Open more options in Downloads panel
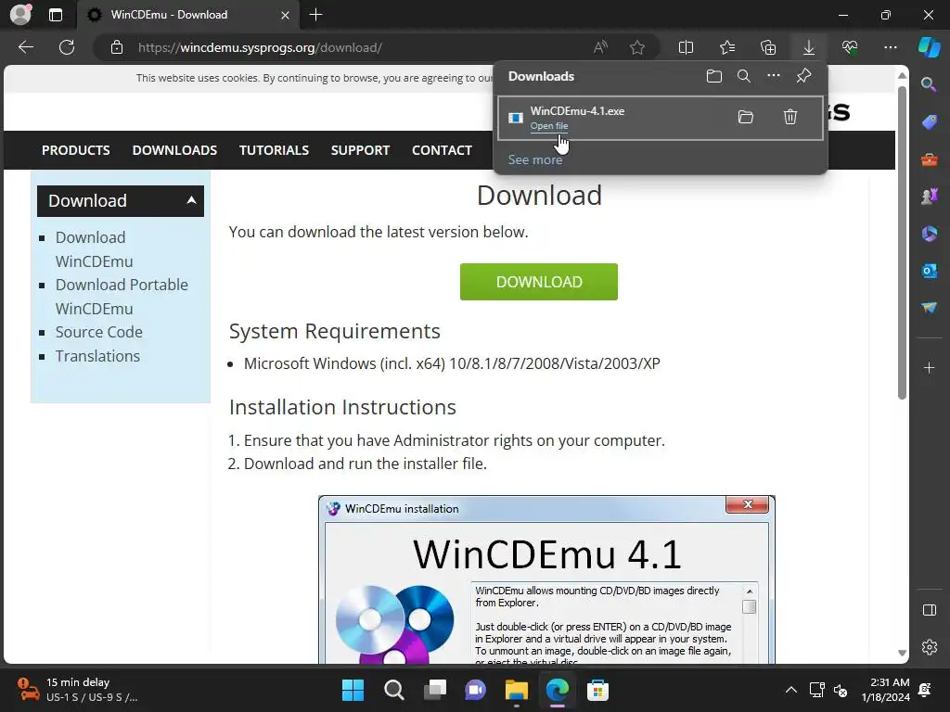The height and width of the screenshot is (712, 950). (x=774, y=76)
